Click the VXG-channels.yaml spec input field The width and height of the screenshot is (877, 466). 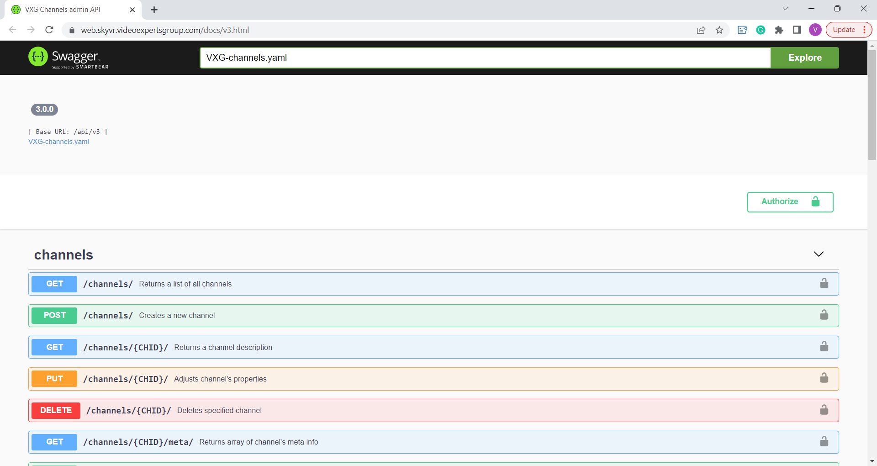485,58
